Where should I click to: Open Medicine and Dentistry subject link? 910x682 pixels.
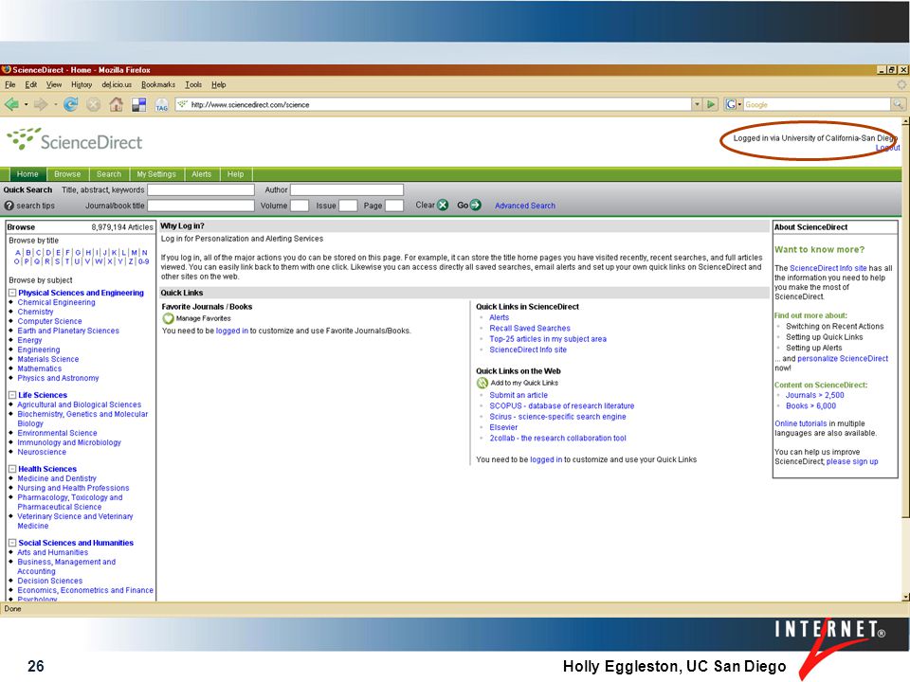(x=57, y=479)
